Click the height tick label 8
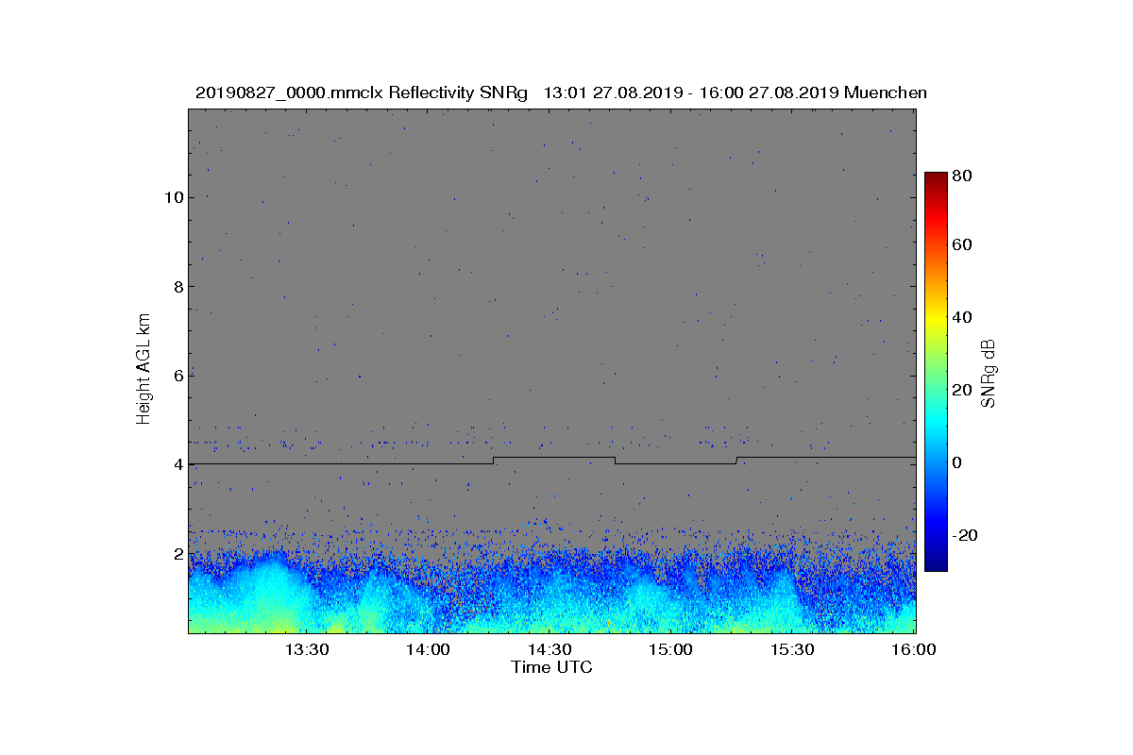Viewport: 1133px width, 755px height. (x=177, y=286)
